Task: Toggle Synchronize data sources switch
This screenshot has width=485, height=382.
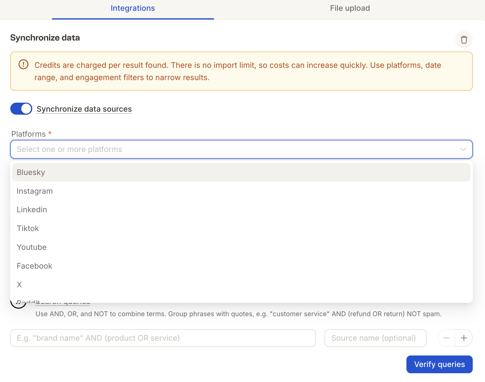Action: pos(21,109)
